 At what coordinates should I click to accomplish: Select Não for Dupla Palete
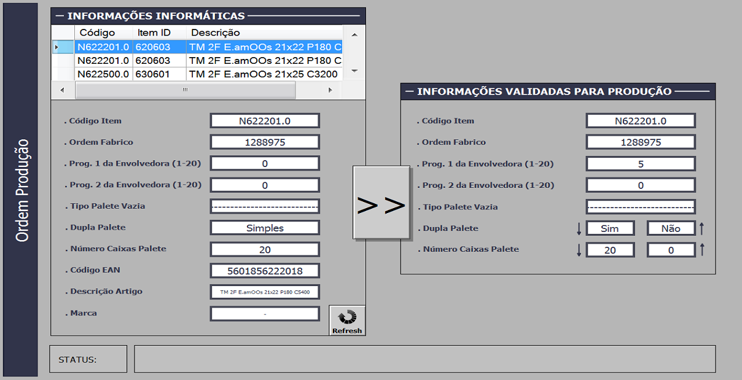(x=671, y=228)
